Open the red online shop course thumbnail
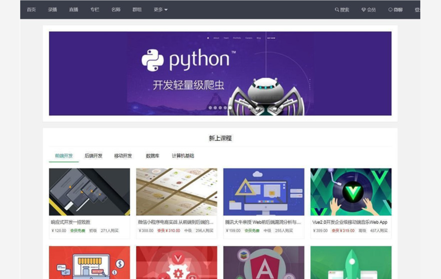The width and height of the screenshot is (441, 279). [89, 263]
